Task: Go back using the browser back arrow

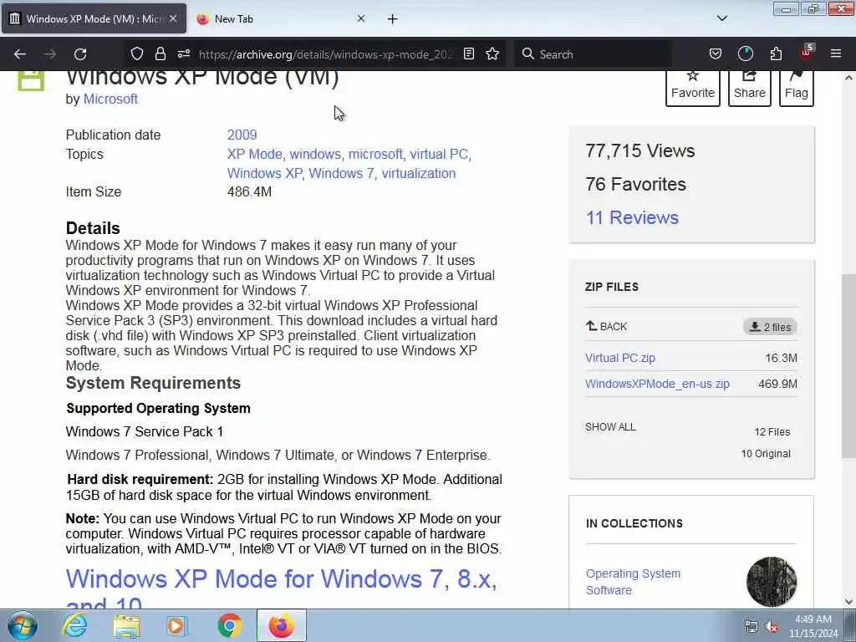Action: click(20, 54)
